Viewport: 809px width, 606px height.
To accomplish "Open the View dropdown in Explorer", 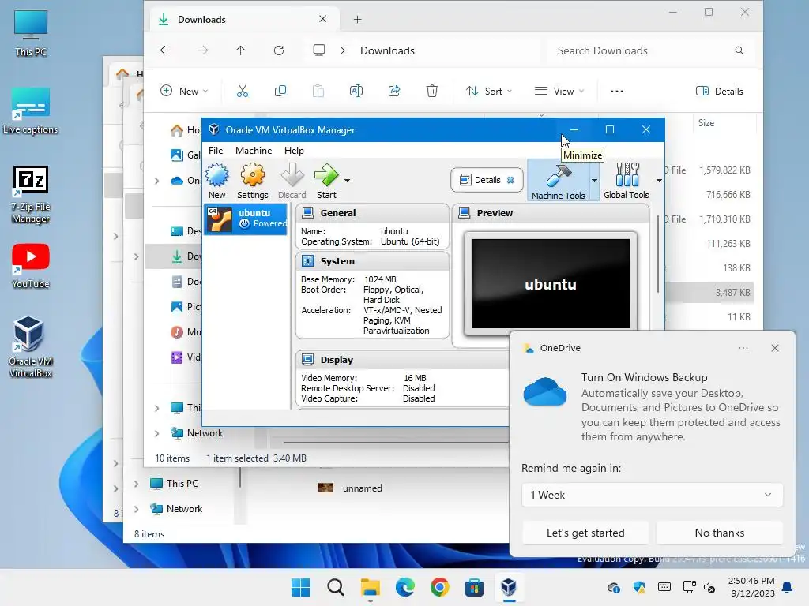I will pyautogui.click(x=559, y=92).
